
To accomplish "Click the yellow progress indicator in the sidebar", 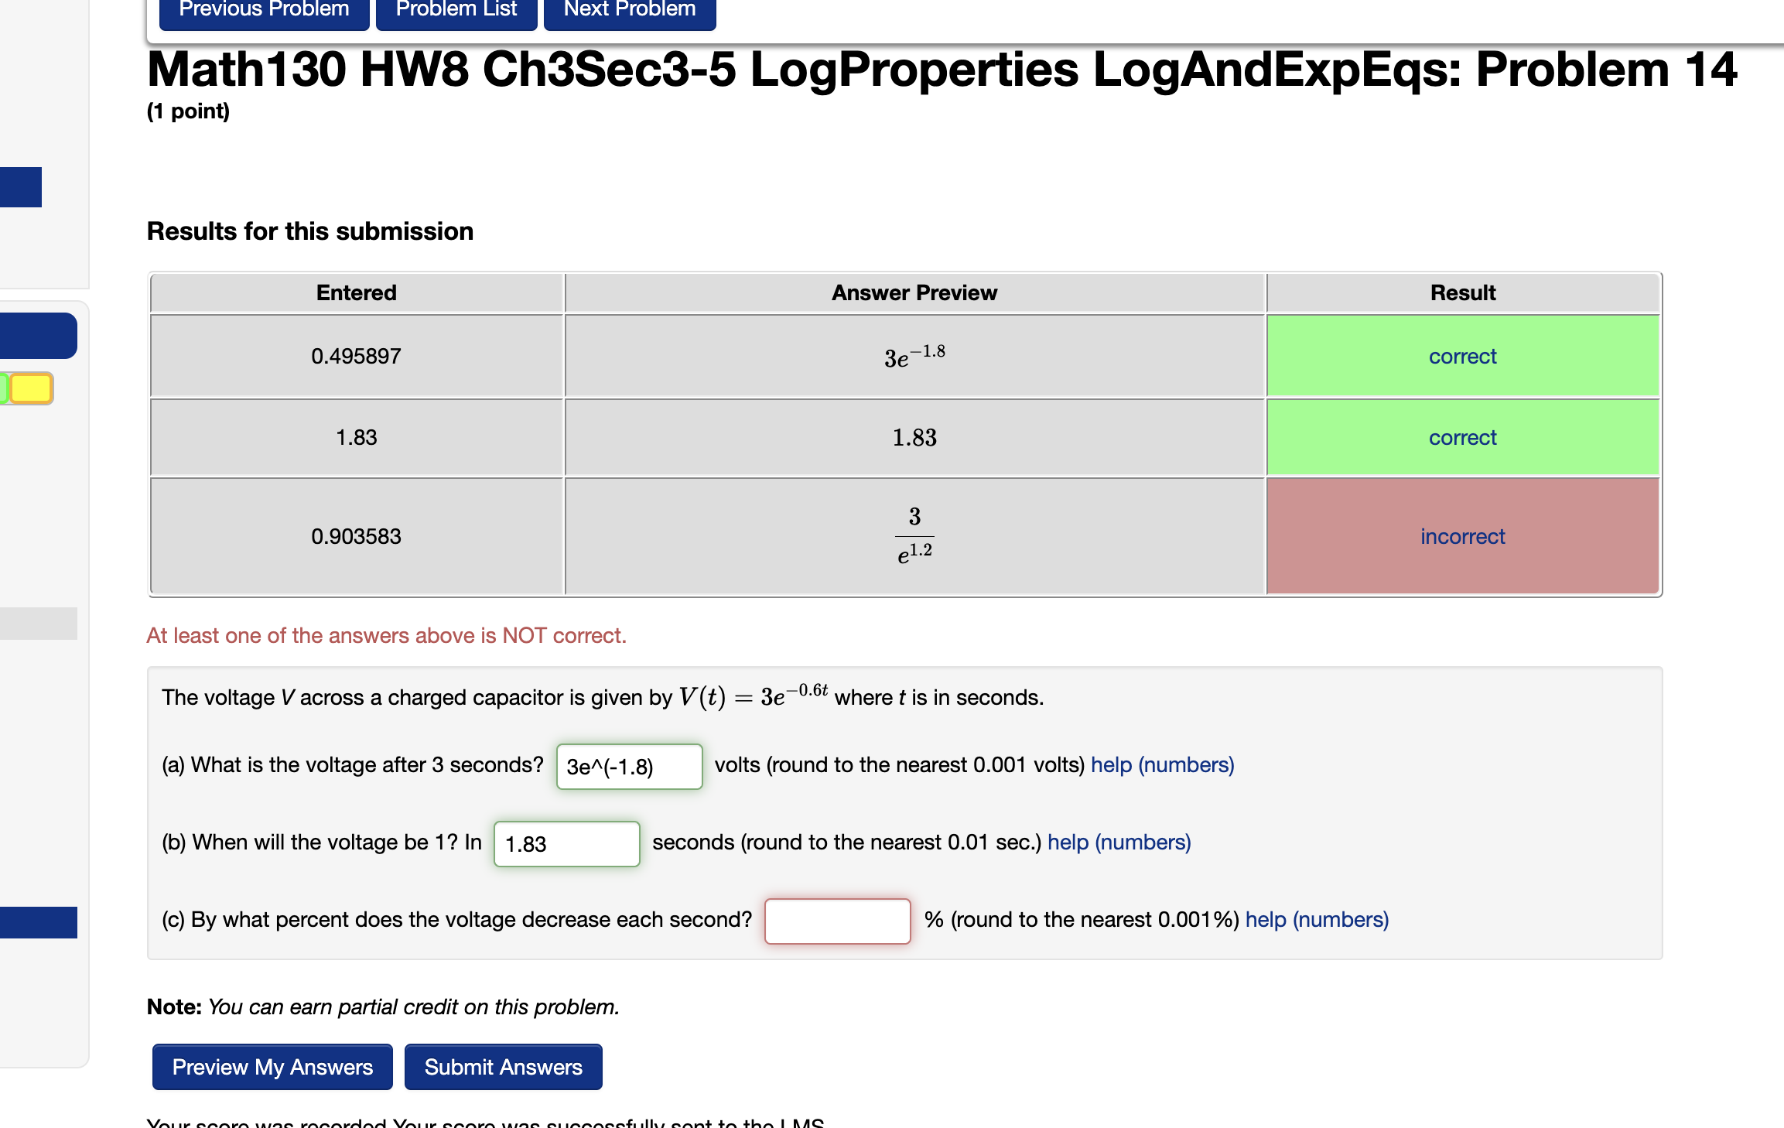I will point(31,388).
